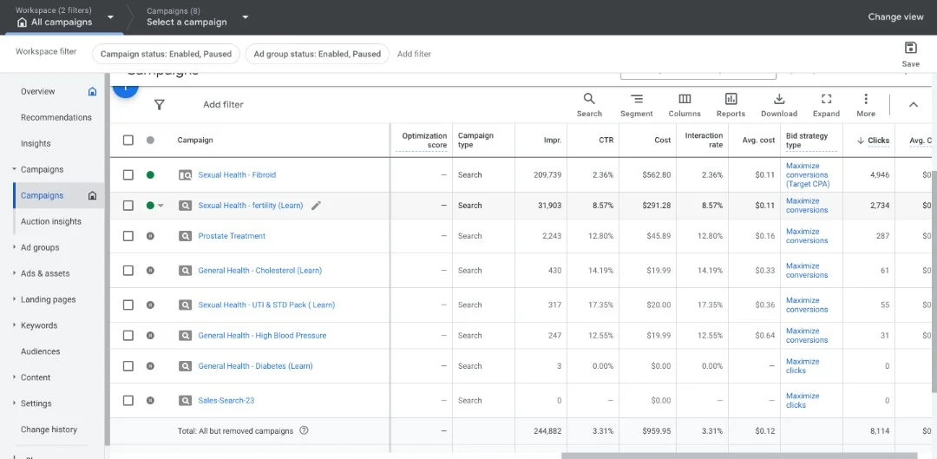
Task: Click the green status dot of Sexual Health - Fibroid
Action: click(150, 175)
